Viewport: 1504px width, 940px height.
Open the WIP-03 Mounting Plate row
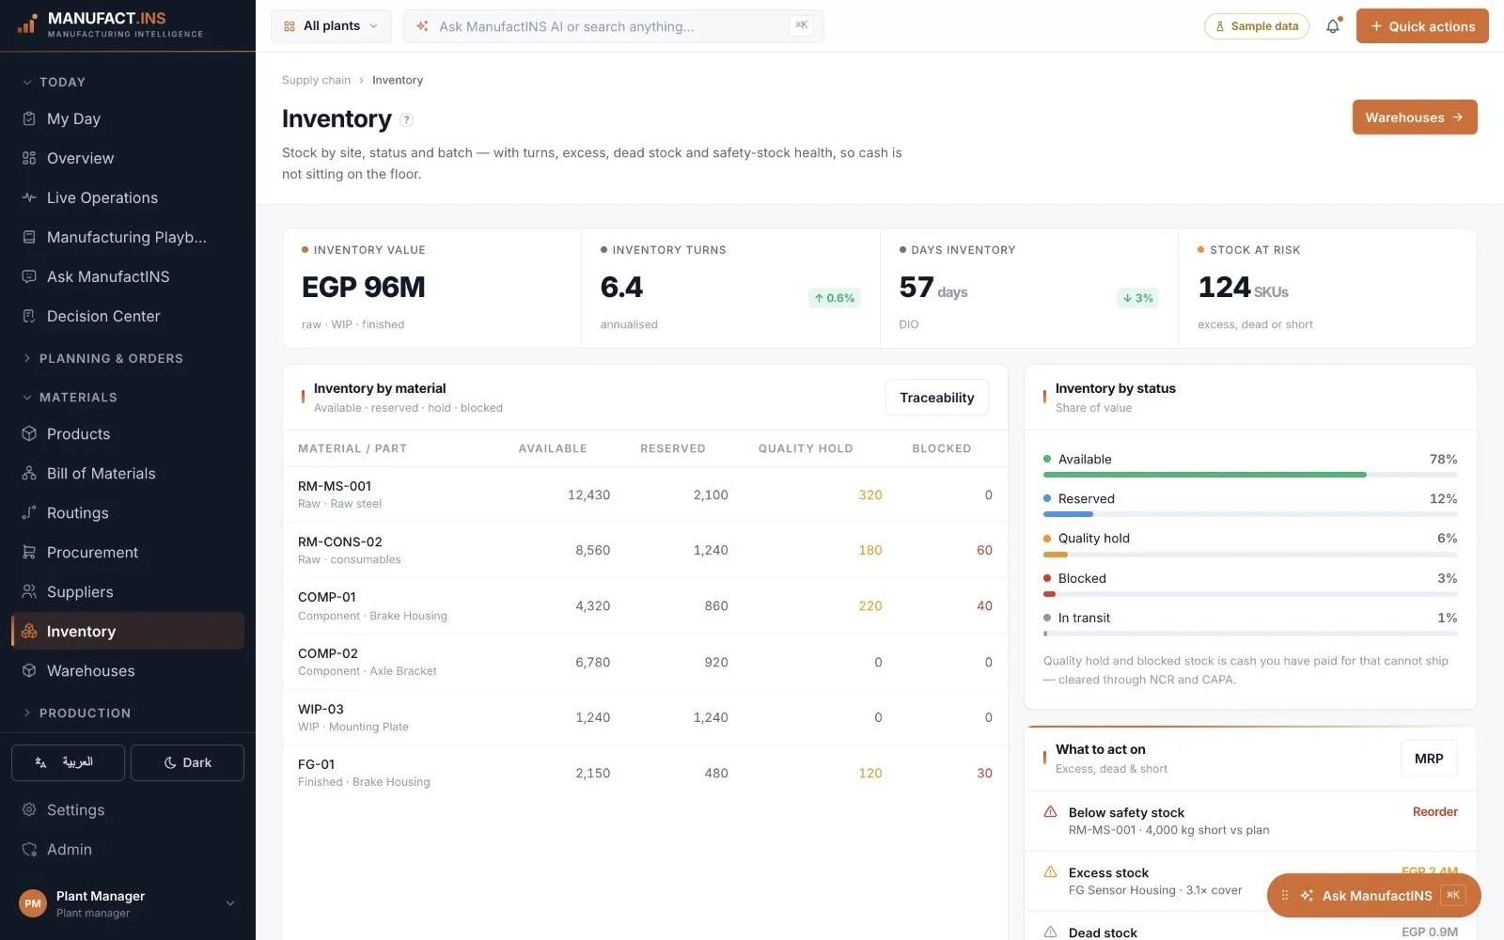[x=645, y=717]
